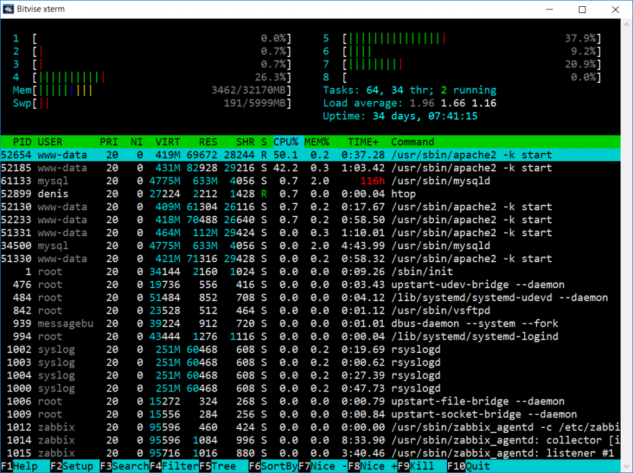Click the Bitvise xterm window icon
Screen dimensions: 633x473
[8, 9]
